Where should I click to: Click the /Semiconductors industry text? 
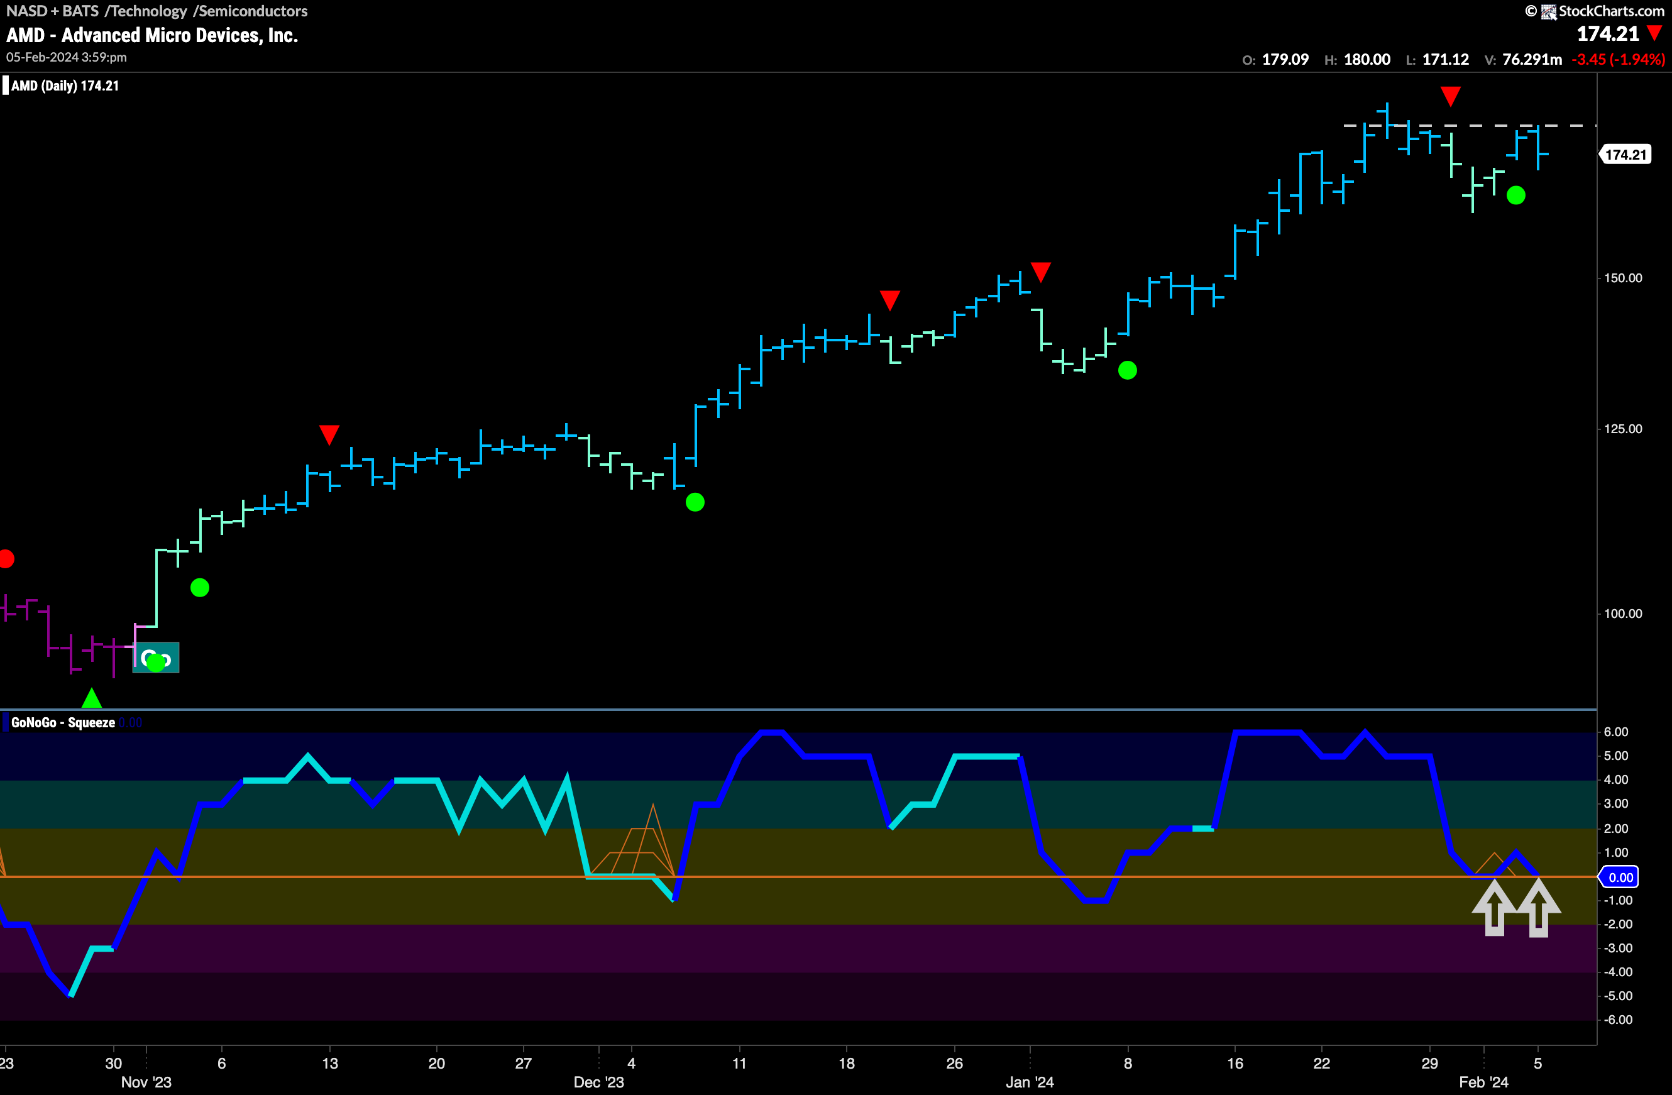(x=250, y=11)
